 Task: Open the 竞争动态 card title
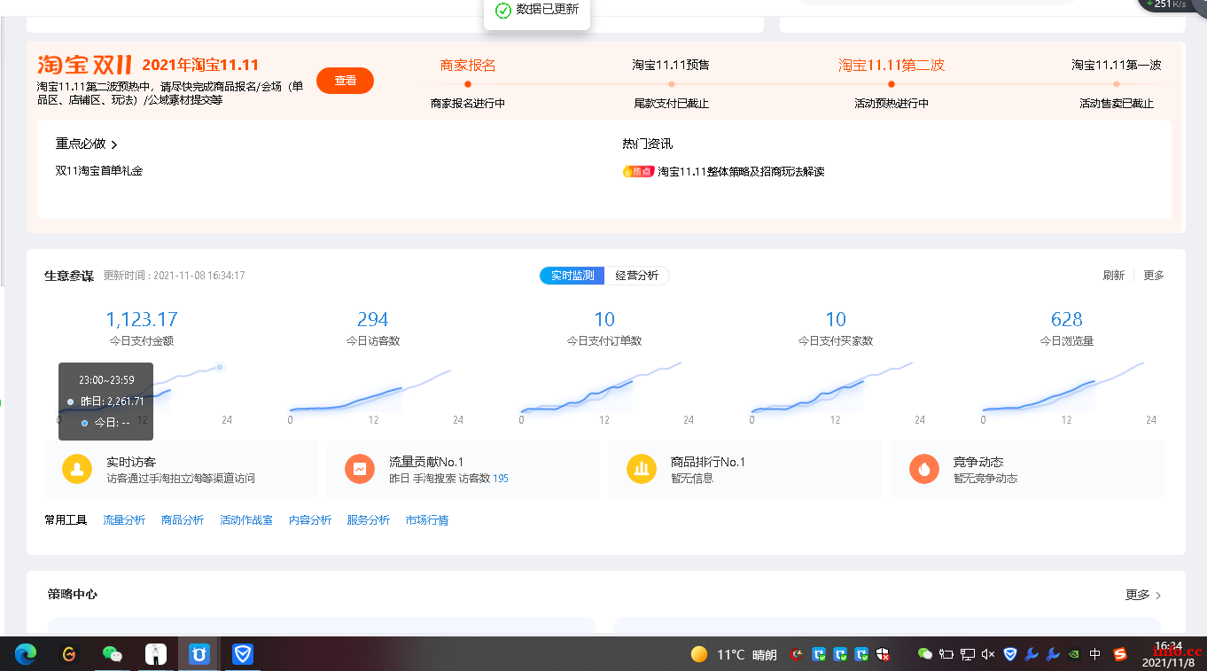978,462
